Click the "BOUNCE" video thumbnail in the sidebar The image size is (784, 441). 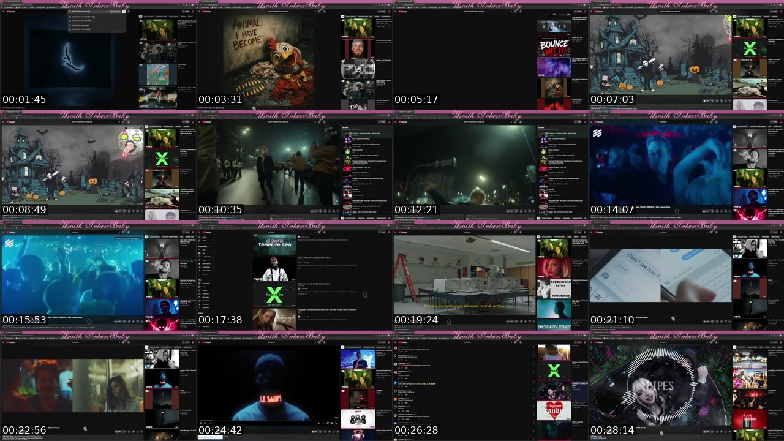click(x=554, y=46)
